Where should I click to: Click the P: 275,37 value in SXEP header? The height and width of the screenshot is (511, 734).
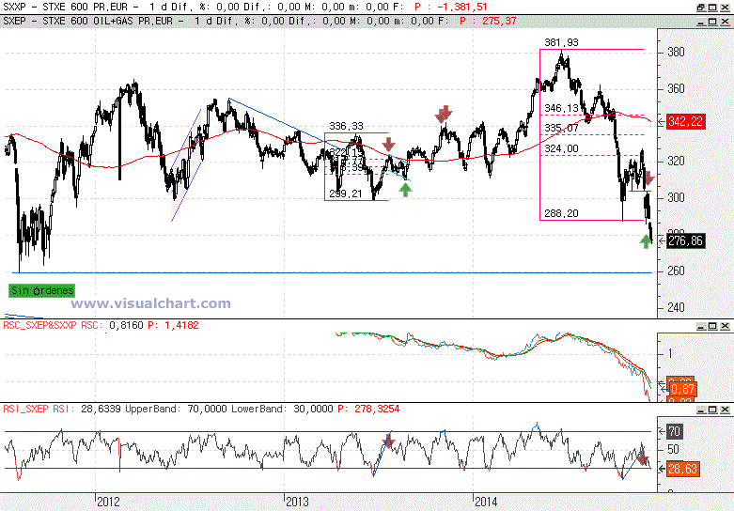pyautogui.click(x=488, y=22)
